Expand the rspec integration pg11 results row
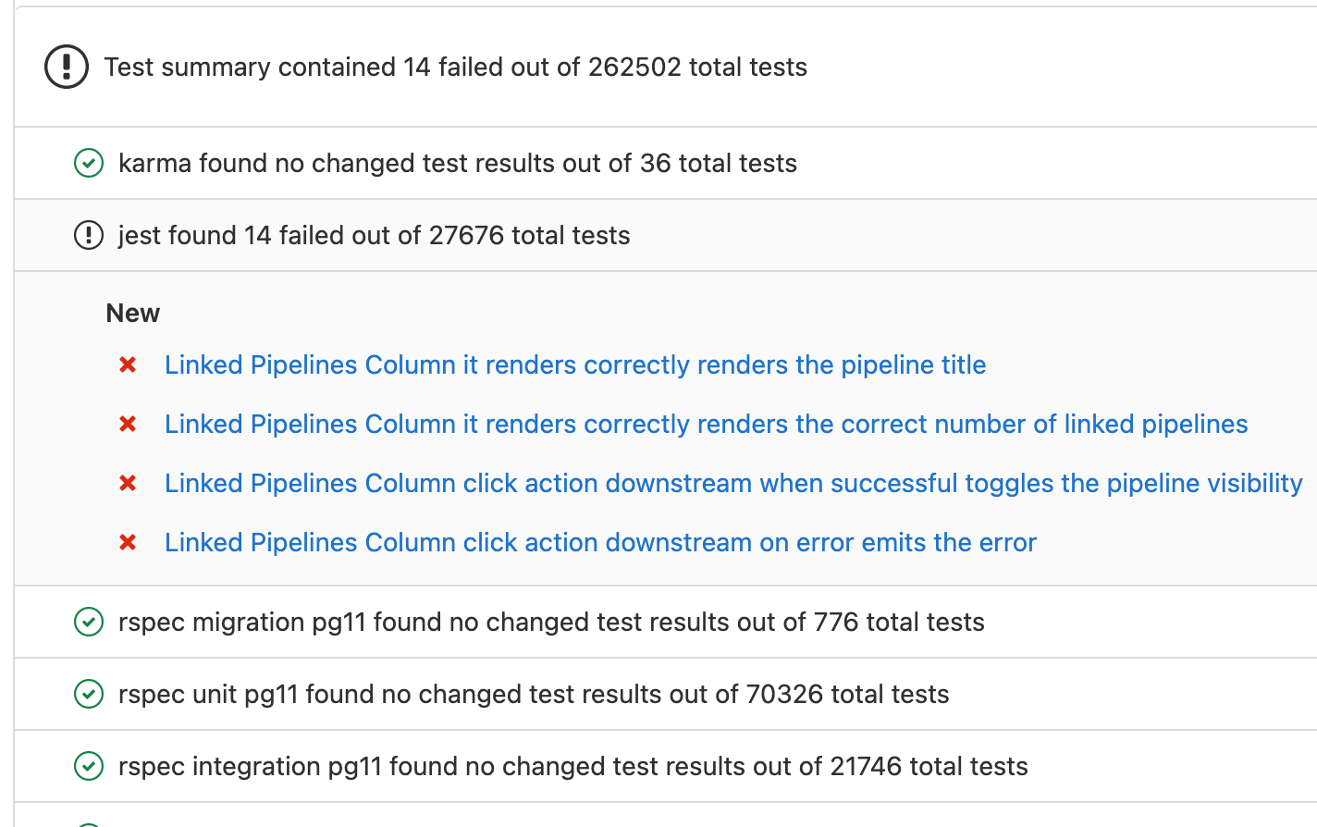This screenshot has height=827, width=1317. tap(572, 766)
